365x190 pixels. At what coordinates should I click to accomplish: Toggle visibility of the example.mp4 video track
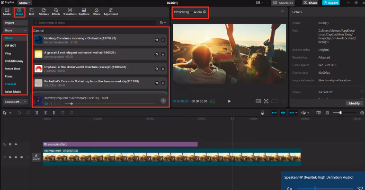point(16,157)
